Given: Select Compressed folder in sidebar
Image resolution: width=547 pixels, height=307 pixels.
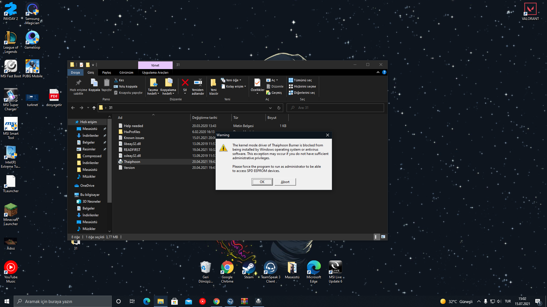Looking at the screenshot, I should pyautogui.click(x=92, y=156).
